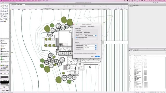The image size is (166, 93).
Task: Select the Translate View tool
Action: point(4,43)
